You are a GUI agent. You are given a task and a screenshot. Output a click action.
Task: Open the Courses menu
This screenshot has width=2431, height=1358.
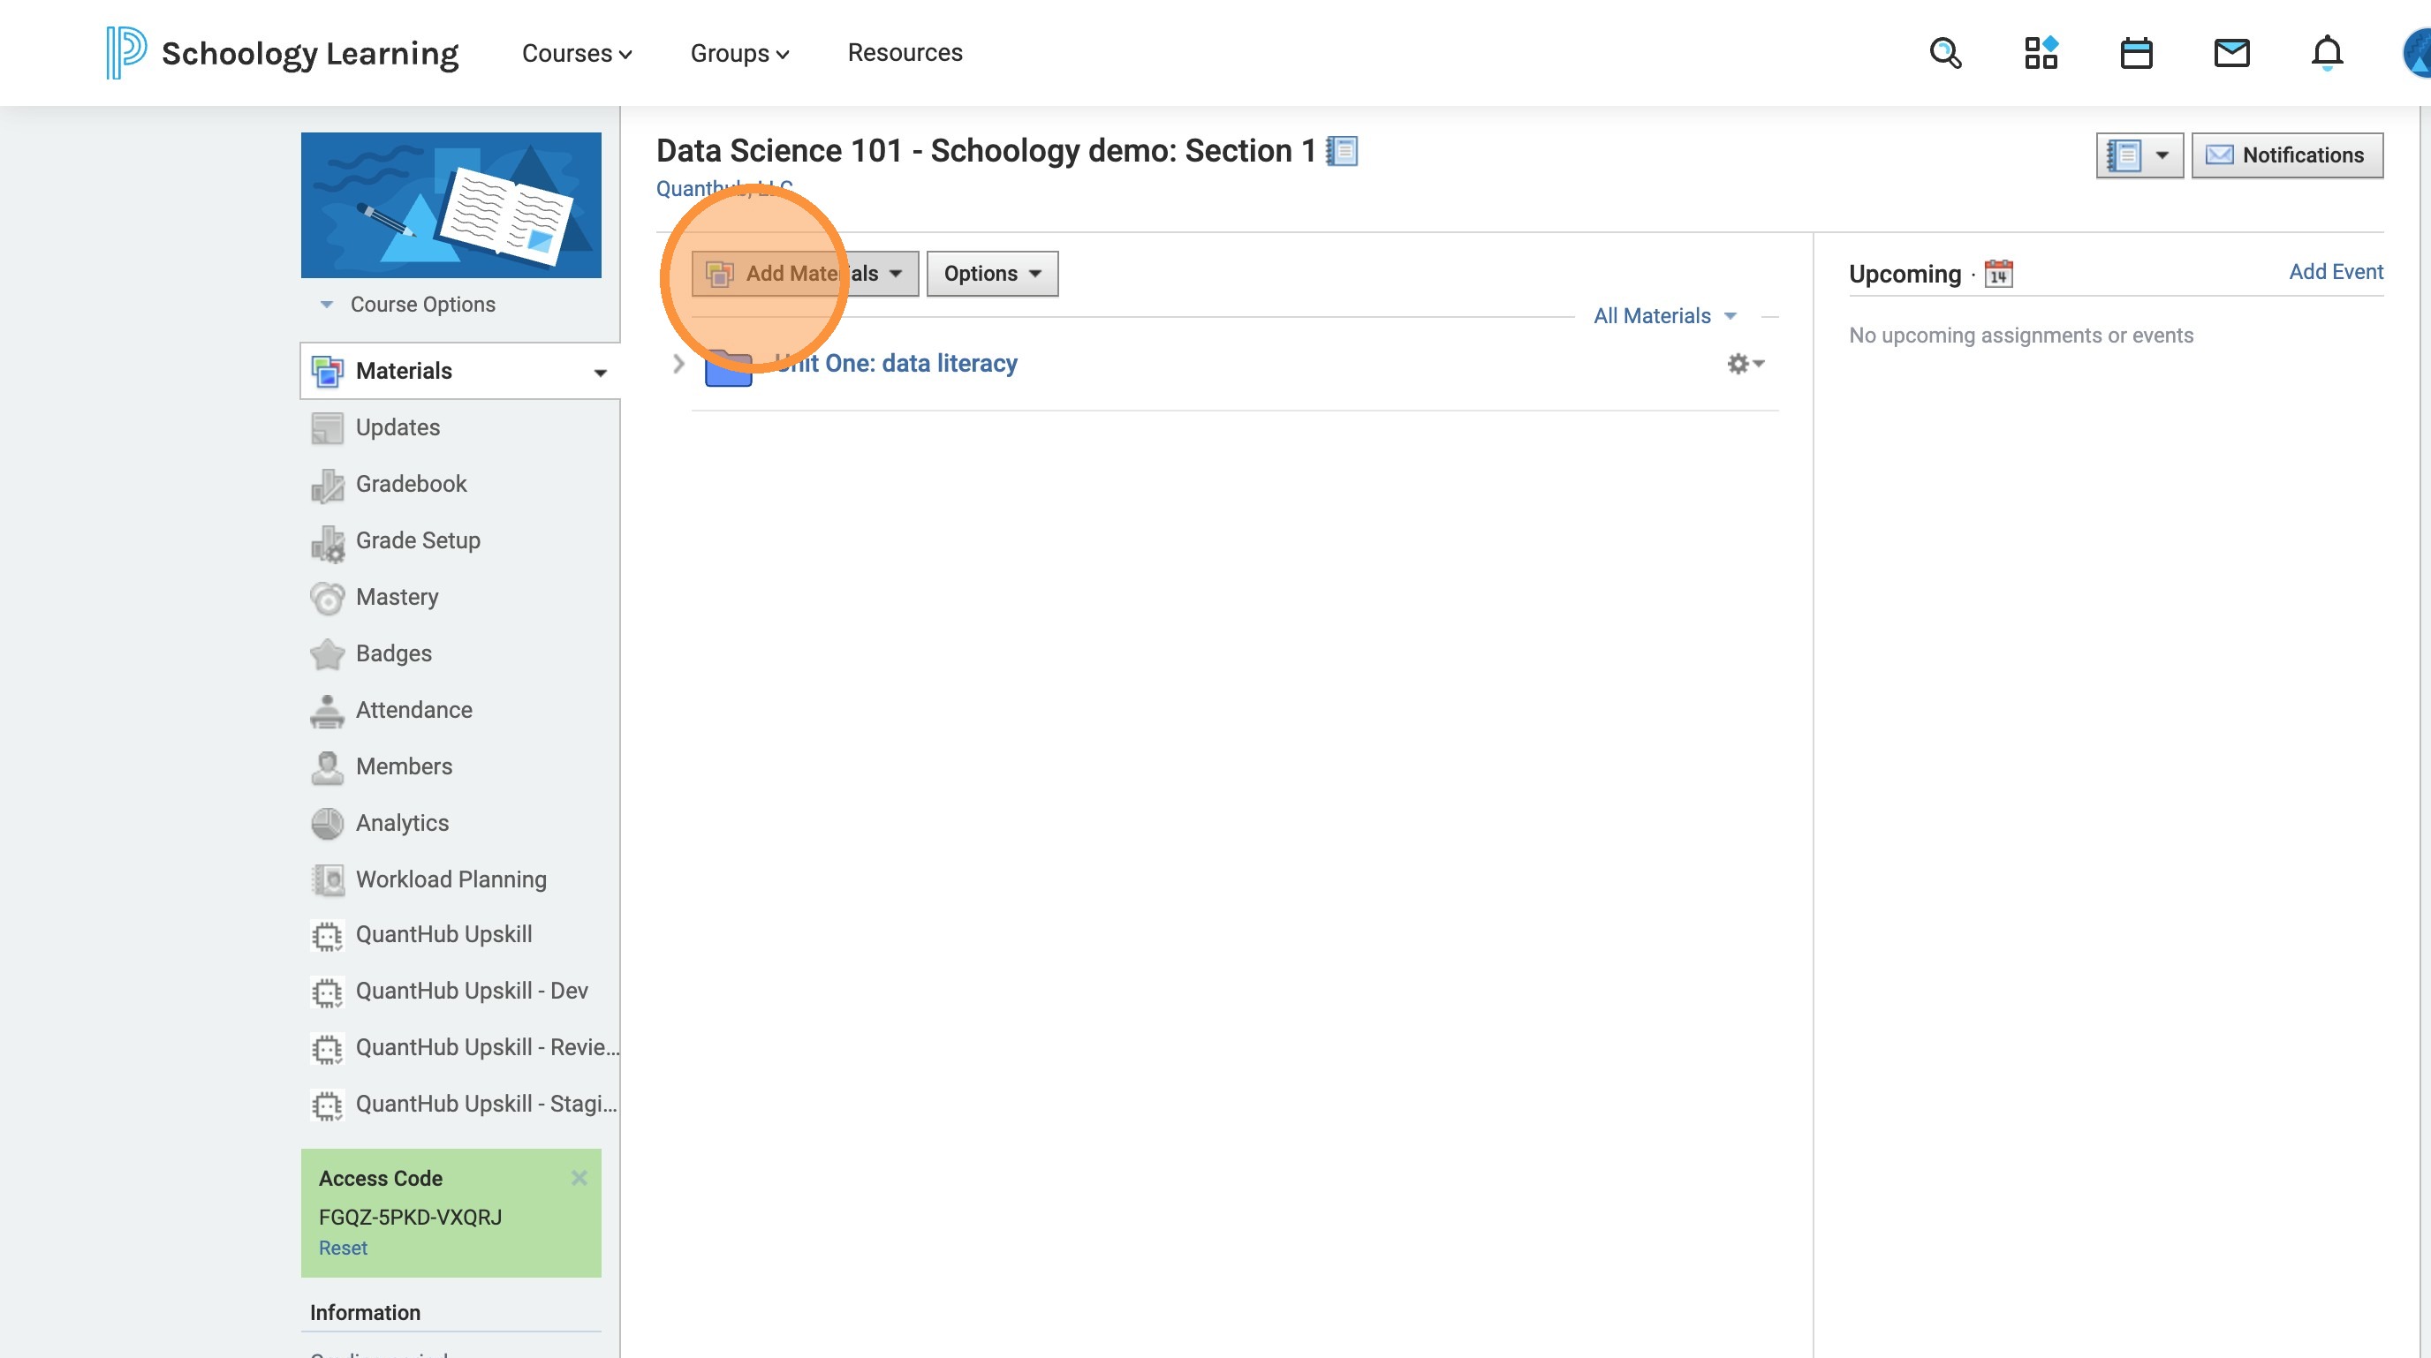576,53
